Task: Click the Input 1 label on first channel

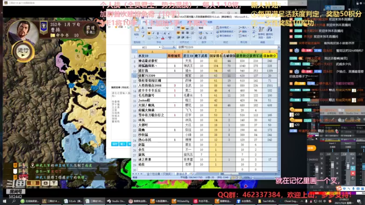Action: 332,143
